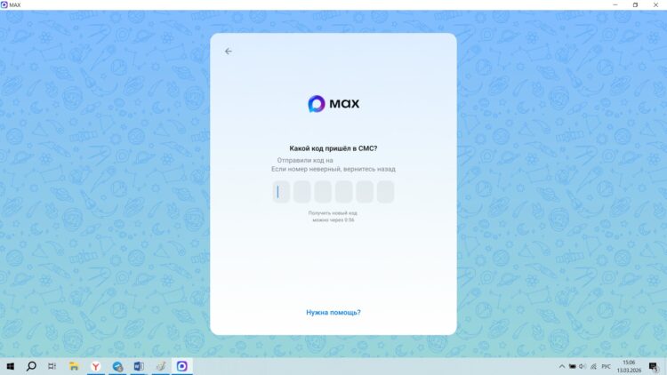Switch the РУС keyboard language indicator
Image resolution: width=667 pixels, height=375 pixels.
tap(607, 366)
